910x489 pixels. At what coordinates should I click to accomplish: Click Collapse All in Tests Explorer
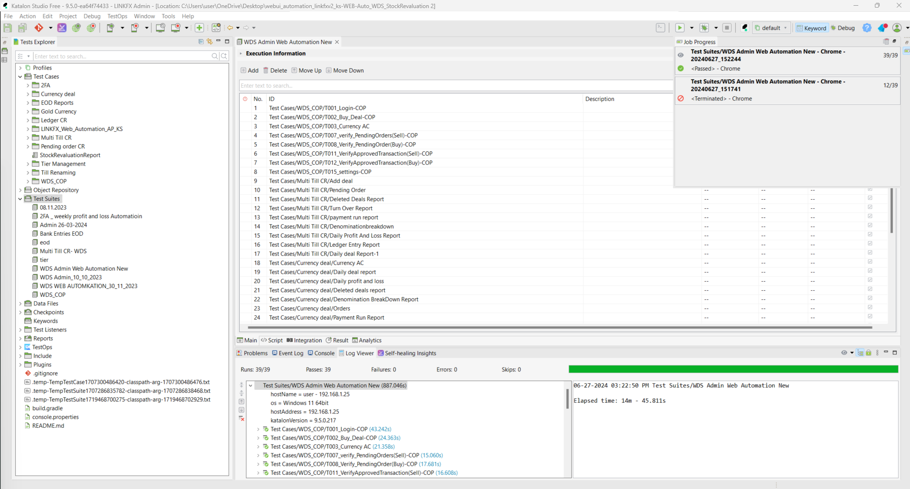(x=201, y=42)
